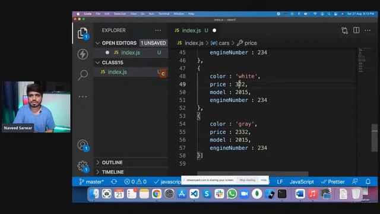Image resolution: width=380 pixels, height=214 pixels.
Task: Open Spotlight search in macOS menu bar
Action: click(329, 14)
